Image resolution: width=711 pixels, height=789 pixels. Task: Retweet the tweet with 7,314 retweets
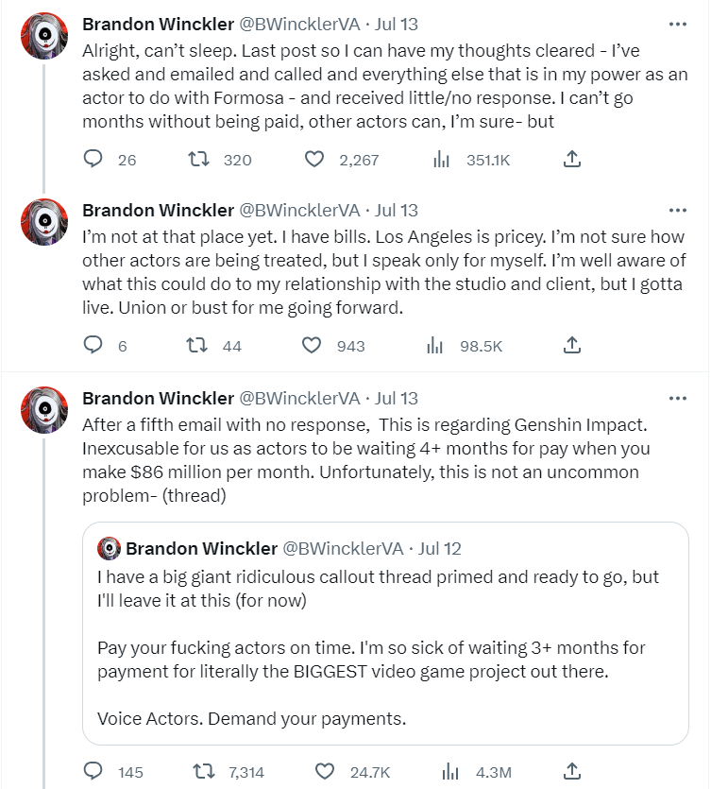coord(203,772)
